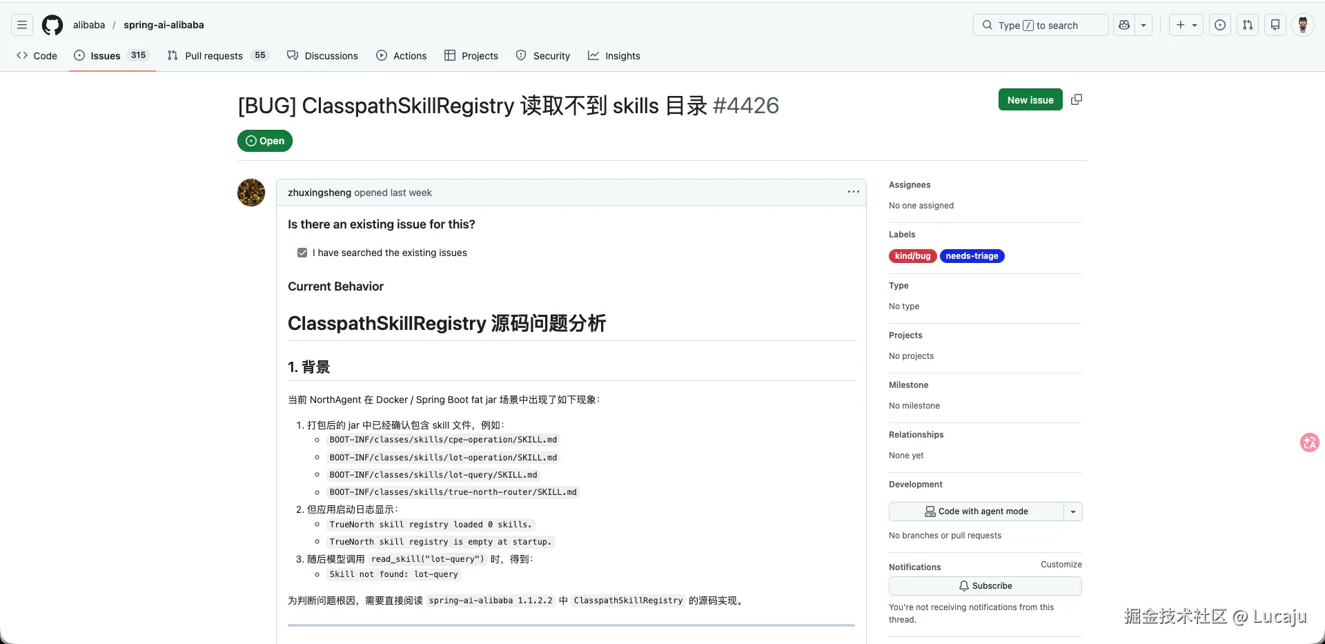Click the Pull requests count badge 55
The height and width of the screenshot is (644, 1325).
pos(260,55)
